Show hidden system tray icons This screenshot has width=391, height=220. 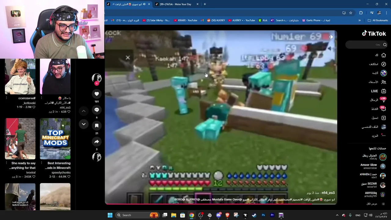coord(338,215)
